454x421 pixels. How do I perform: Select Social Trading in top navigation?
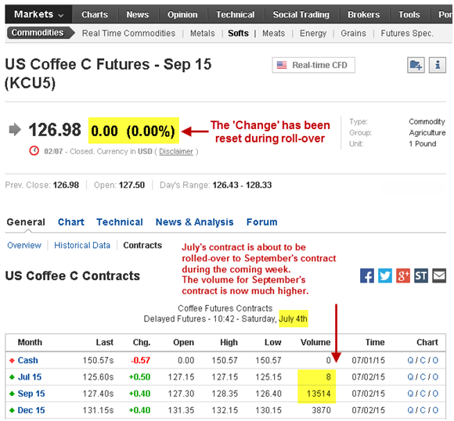[x=301, y=15]
